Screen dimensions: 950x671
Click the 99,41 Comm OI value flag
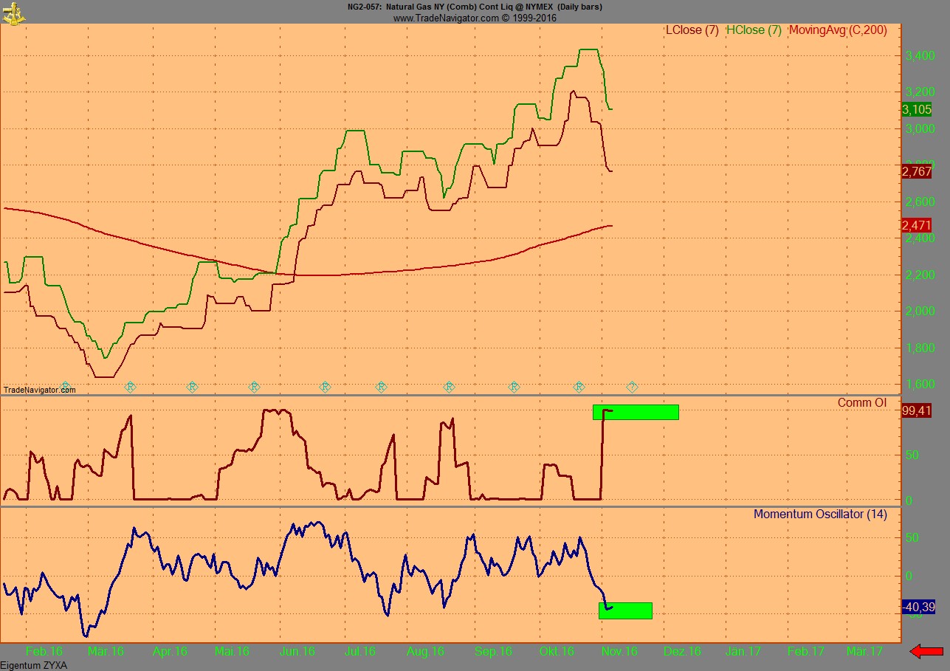coord(918,413)
